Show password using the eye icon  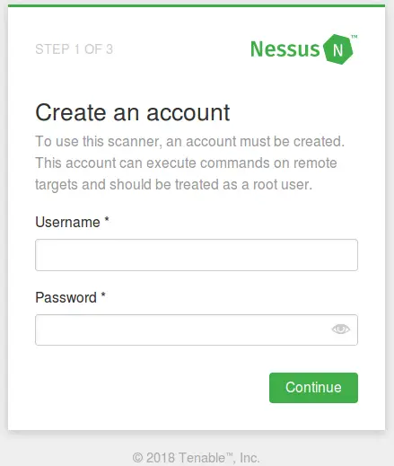coord(340,330)
